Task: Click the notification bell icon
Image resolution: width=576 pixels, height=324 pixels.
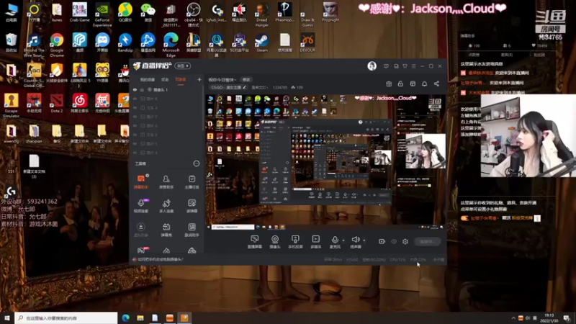Action: pyautogui.click(x=424, y=84)
